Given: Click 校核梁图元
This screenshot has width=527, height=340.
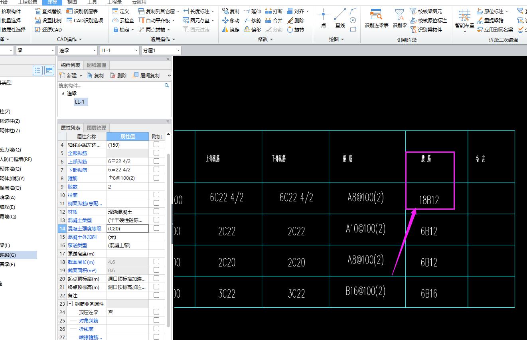Looking at the screenshot, I should [x=426, y=11].
